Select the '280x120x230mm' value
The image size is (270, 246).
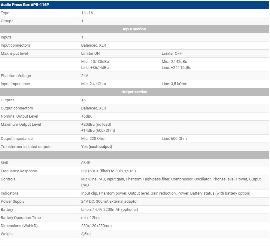(x=96, y=226)
